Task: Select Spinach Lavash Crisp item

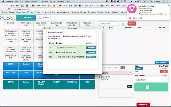Action: [11, 58]
